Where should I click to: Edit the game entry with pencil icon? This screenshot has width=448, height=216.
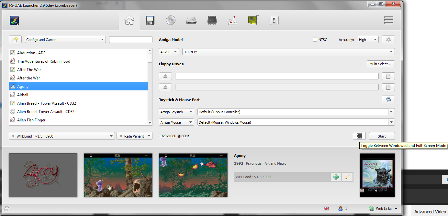pyautogui.click(x=347, y=177)
